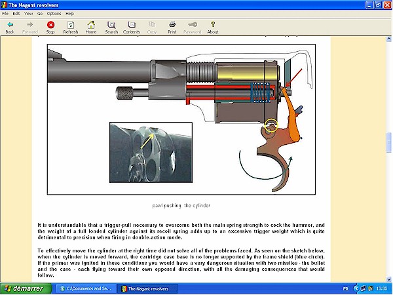This screenshot has height=295, width=393.
Task: Stop loading with the red Stop icon
Action: [50, 27]
